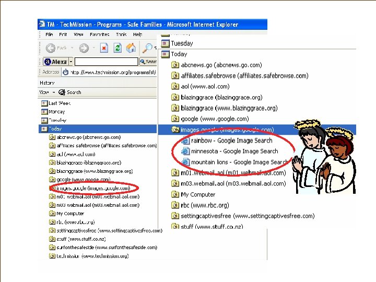
Task: Stop page loading with red X icon
Action: (x=104, y=48)
